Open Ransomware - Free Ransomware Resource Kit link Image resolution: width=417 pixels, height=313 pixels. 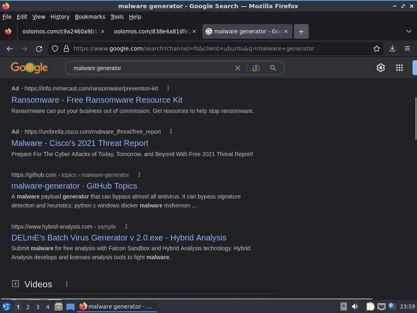coord(97,100)
